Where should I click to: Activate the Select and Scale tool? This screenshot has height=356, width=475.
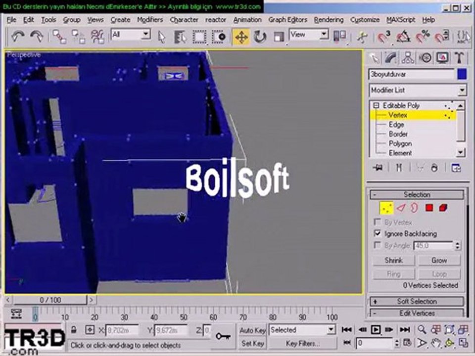pos(279,37)
